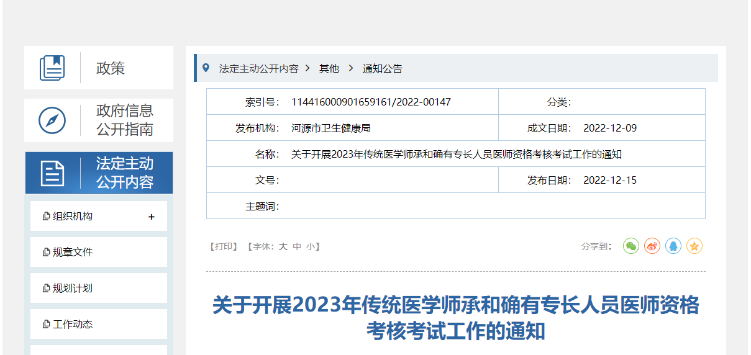Viewport: 751px width, 355px height.
Task: Select 工作动态 in the sidebar
Action: tap(73, 325)
